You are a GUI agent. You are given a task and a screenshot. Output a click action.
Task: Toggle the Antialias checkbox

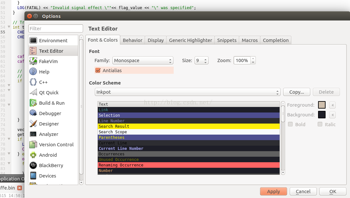(x=98, y=70)
